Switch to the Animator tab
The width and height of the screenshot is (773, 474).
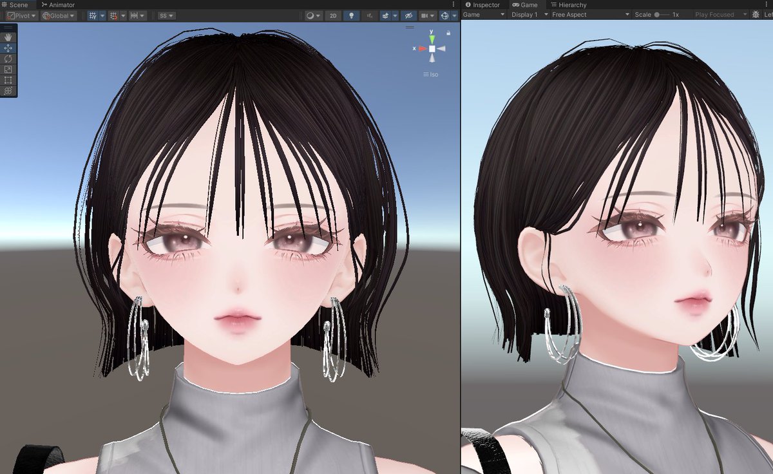coord(58,5)
